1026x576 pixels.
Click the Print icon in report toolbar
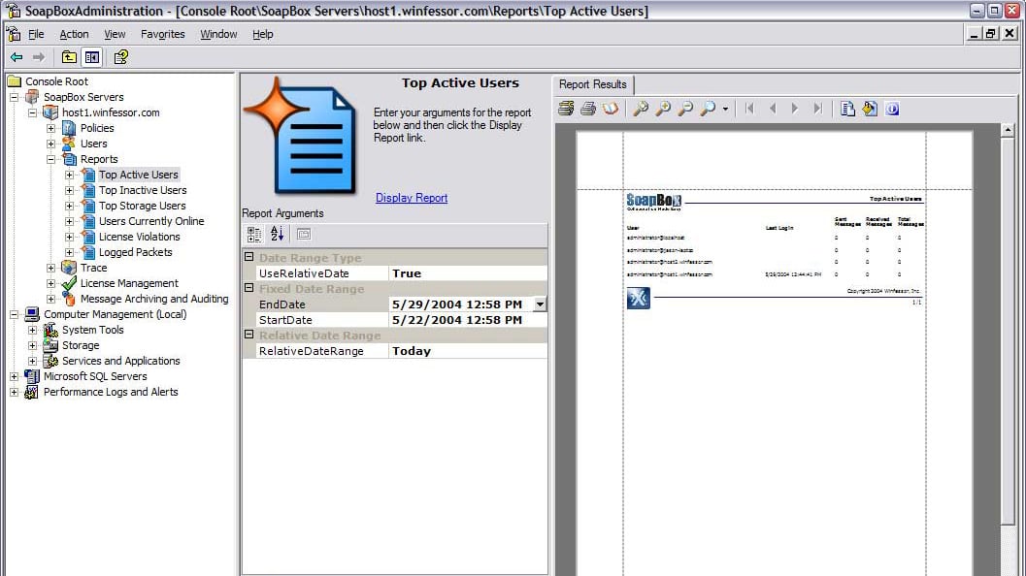coord(588,110)
